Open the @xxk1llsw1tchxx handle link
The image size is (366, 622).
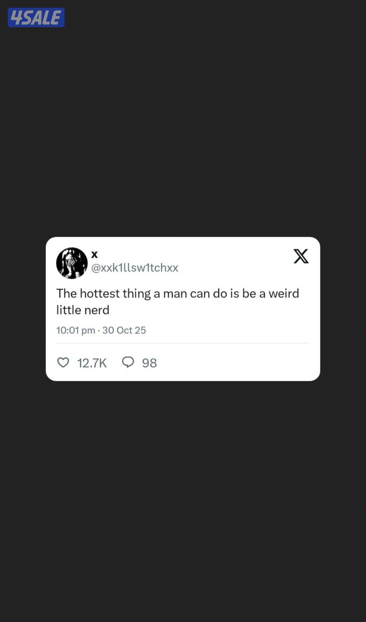134,267
